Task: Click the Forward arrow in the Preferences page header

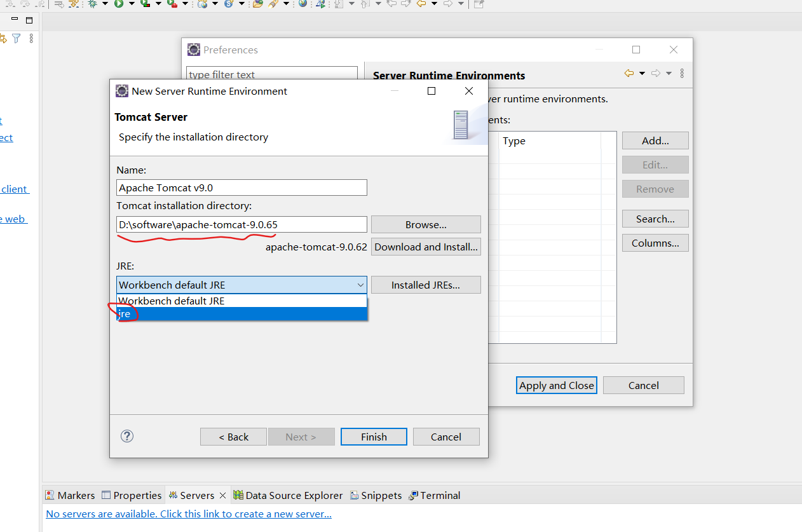Action: click(656, 74)
